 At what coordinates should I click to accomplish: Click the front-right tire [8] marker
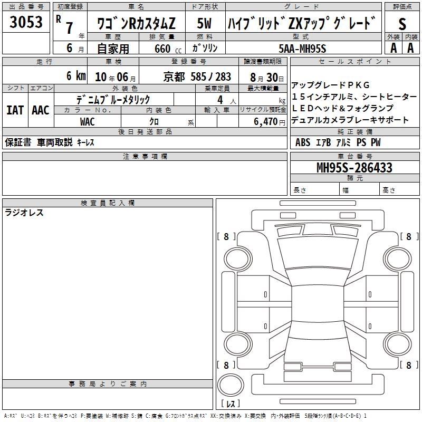click(408, 237)
